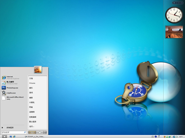This screenshot has height=138, width=185.
Task: Open 控制面板 (Control Panel) entry
Action: tap(33, 117)
